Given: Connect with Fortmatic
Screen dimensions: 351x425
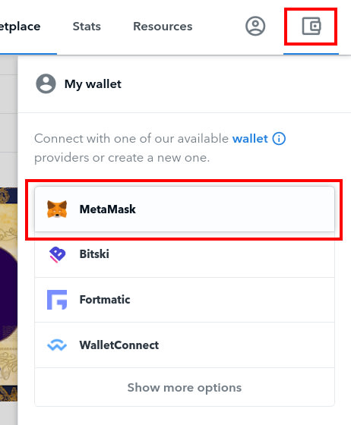Looking at the screenshot, I should point(185,300).
